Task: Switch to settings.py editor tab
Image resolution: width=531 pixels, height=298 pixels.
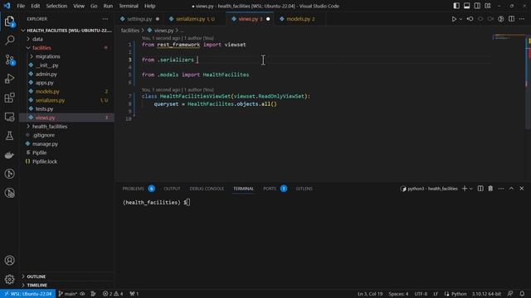Action: pos(139,19)
